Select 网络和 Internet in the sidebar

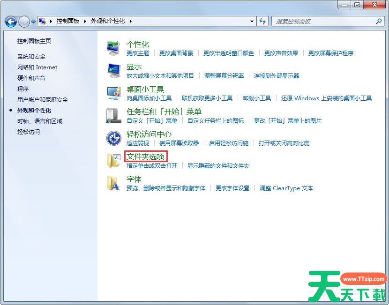(x=37, y=67)
